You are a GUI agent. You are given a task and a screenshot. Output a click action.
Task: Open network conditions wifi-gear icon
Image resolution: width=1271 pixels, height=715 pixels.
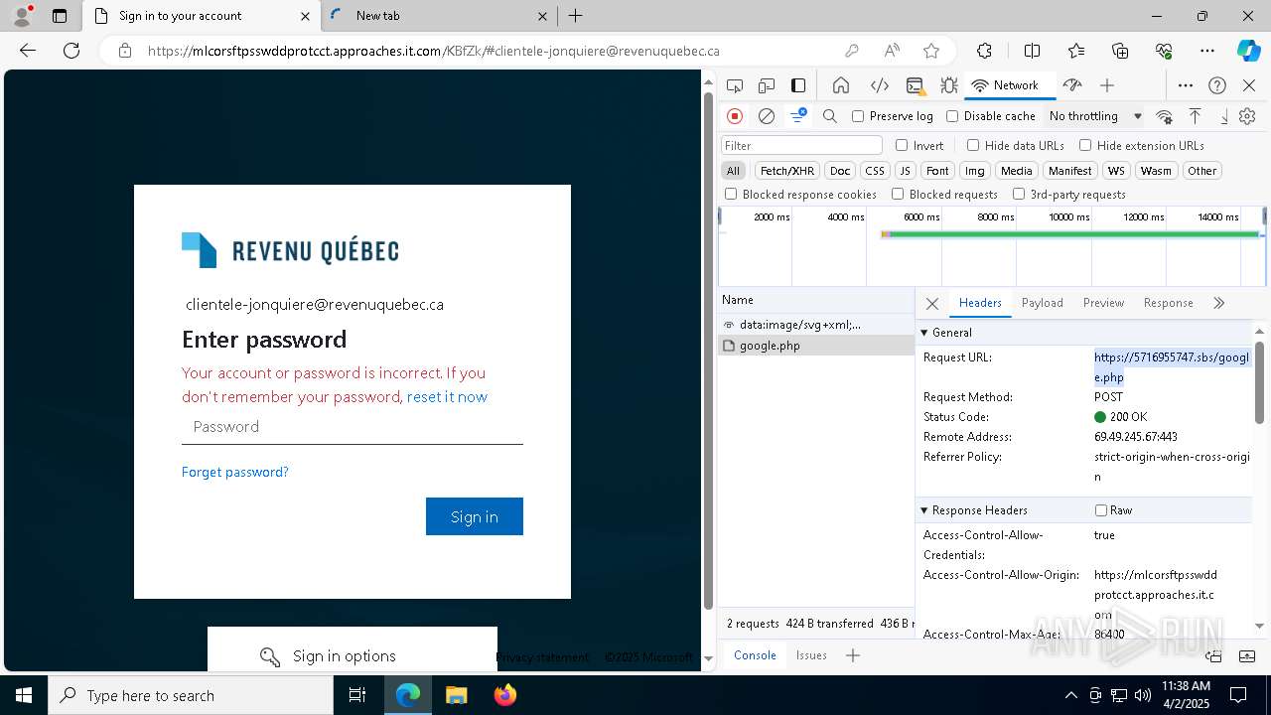[x=1165, y=116]
